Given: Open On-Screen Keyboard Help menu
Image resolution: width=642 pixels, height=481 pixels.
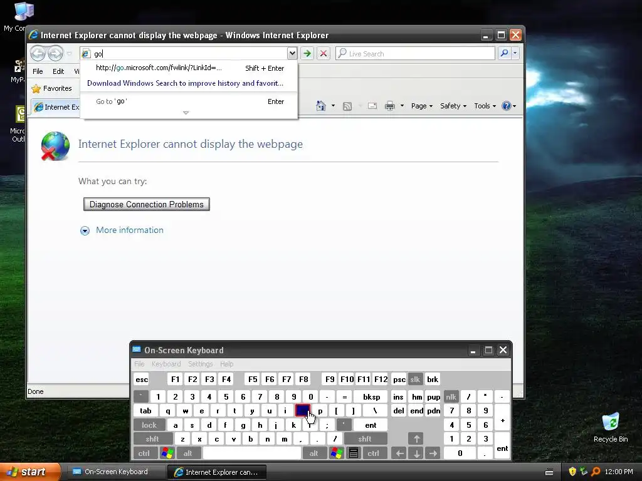Looking at the screenshot, I should click(226, 364).
